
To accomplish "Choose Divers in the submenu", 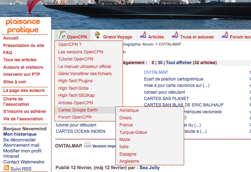I will (126, 118).
